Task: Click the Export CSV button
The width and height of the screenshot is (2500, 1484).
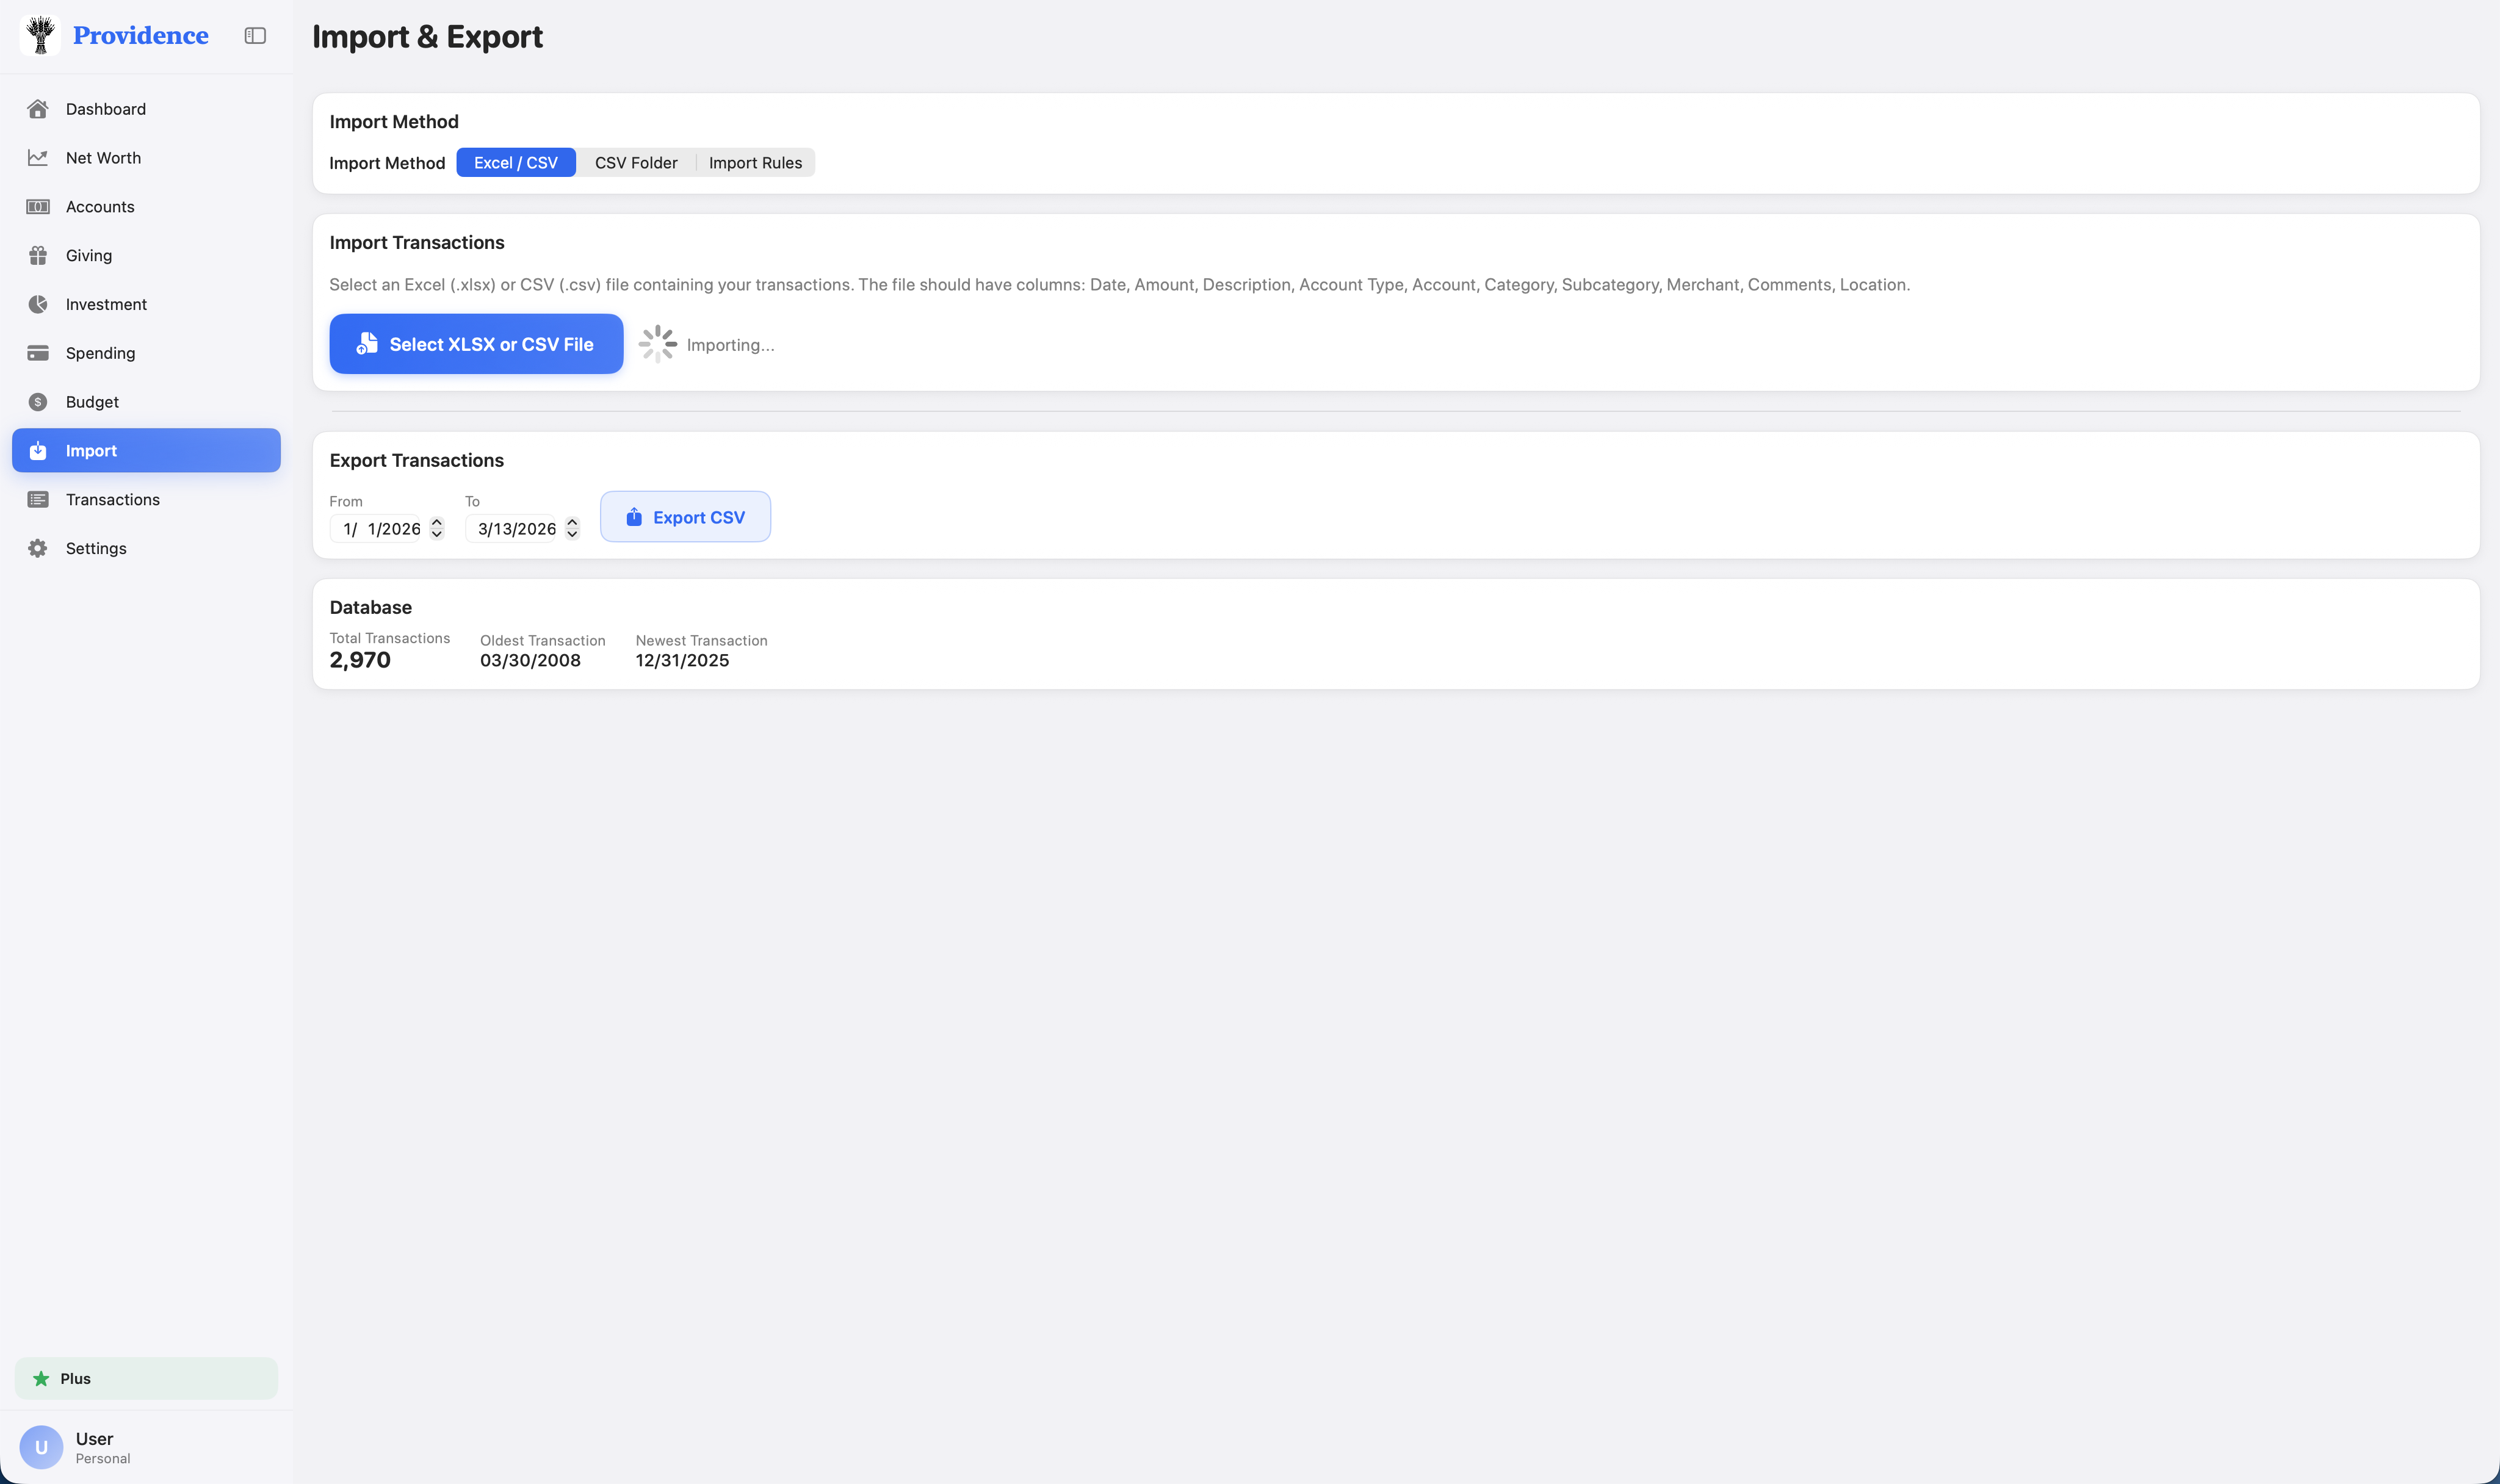Action: (x=685, y=517)
